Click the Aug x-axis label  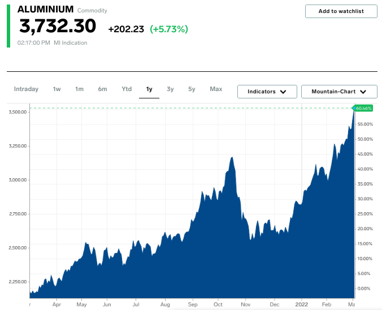(x=165, y=304)
